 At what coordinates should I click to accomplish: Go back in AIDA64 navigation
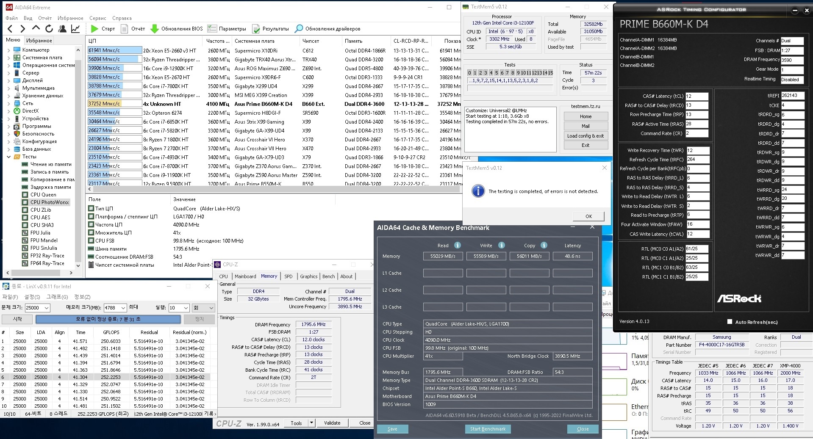[x=10, y=29]
